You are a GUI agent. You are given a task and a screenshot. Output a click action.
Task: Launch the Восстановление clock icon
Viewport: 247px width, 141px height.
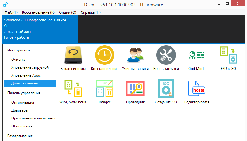(104, 55)
